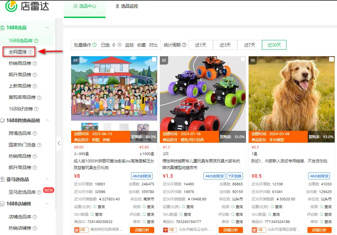The image size is (337, 235).
Task: Click the 1688店铺榜 section icon
Action: click(2, 204)
